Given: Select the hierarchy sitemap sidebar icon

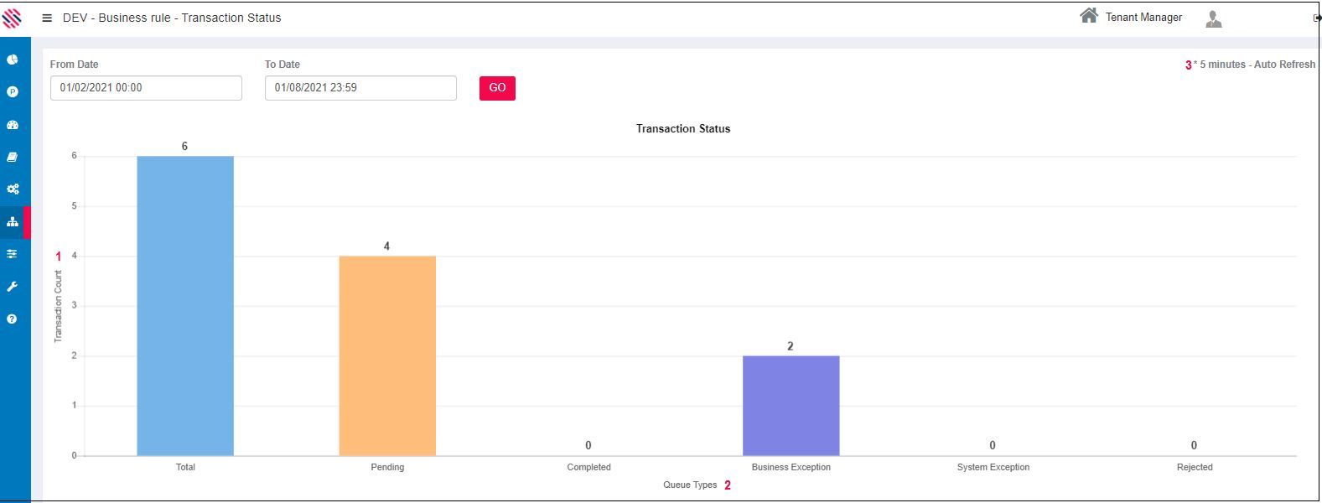Looking at the screenshot, I should [x=13, y=222].
